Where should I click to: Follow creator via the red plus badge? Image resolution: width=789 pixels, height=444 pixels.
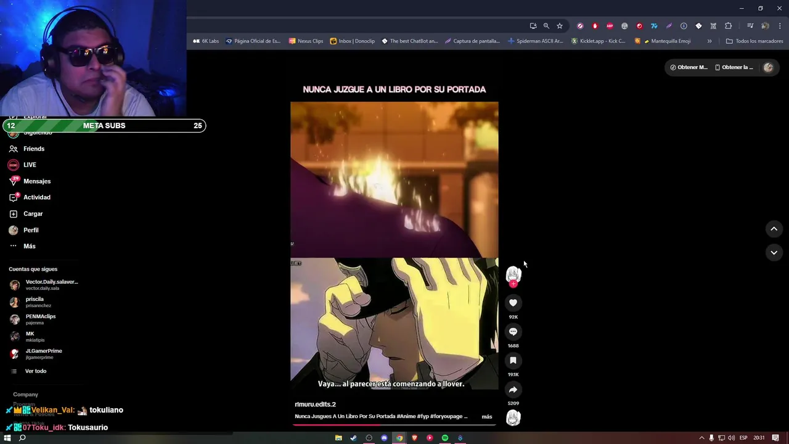pos(513,284)
